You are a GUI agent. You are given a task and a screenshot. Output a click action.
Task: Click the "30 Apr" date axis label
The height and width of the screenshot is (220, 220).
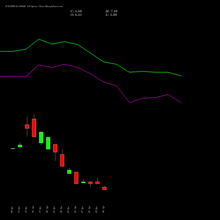[x=103, y=210]
